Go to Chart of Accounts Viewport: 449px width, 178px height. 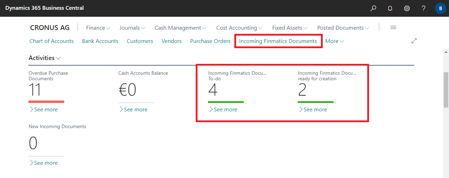coord(52,41)
